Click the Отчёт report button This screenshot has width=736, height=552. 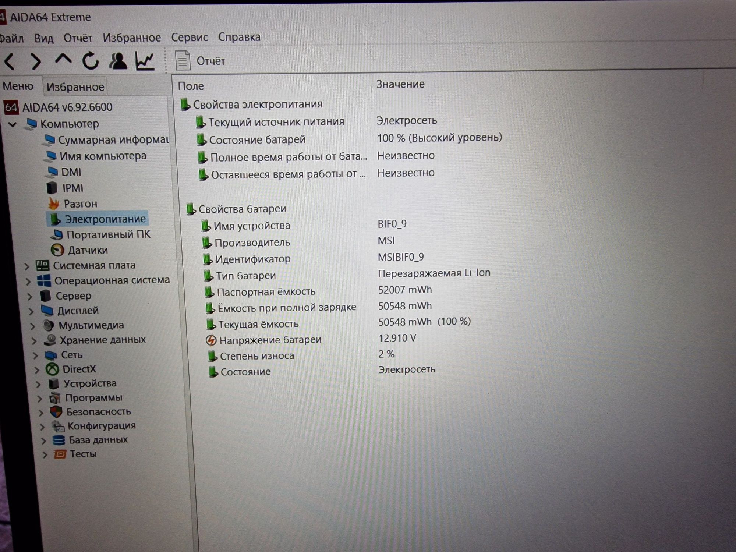[200, 61]
